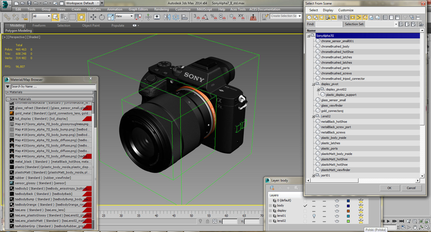Toggle Display Shapes filter in Select From Scene

(x=315, y=17)
